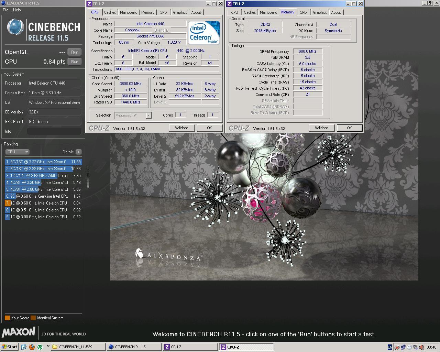
Task: Open the Show Desktop quick launch icon
Action: [24, 347]
